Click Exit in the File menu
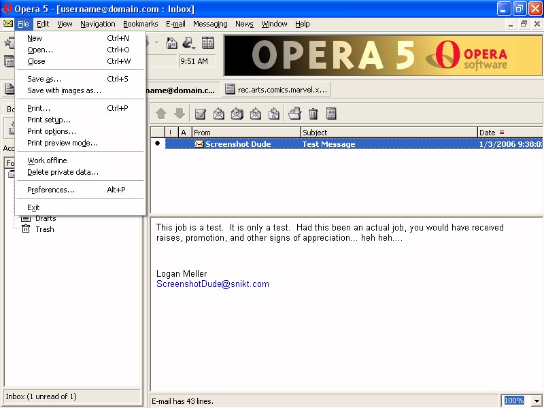The width and height of the screenshot is (544, 408). (x=80, y=207)
